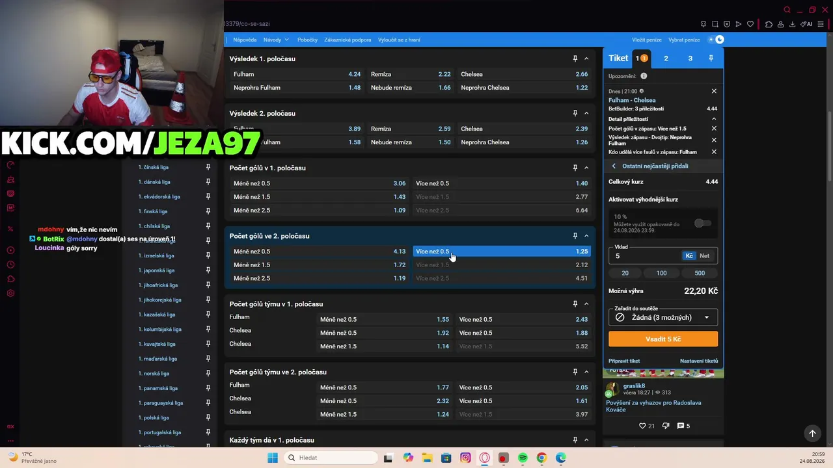Open the Upozornění info icon
The image size is (833, 468).
click(x=644, y=76)
